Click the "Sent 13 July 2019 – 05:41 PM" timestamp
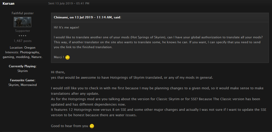Viewport: 272px width, 132px height. [69, 3]
